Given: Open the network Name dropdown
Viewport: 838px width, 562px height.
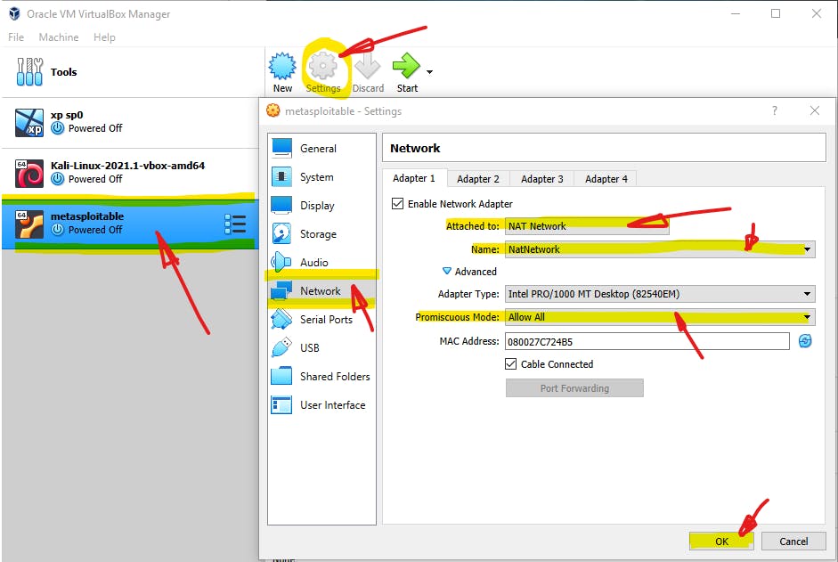Looking at the screenshot, I should point(660,249).
